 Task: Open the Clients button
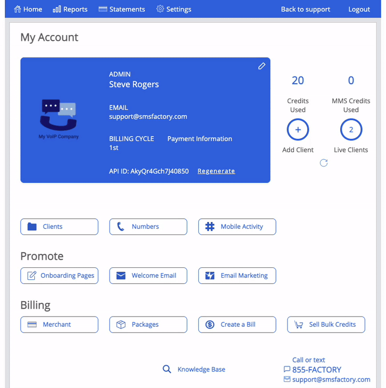click(x=59, y=227)
